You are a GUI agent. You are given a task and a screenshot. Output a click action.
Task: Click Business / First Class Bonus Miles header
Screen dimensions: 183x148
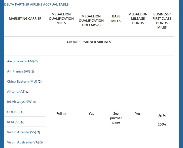[x=162, y=21]
